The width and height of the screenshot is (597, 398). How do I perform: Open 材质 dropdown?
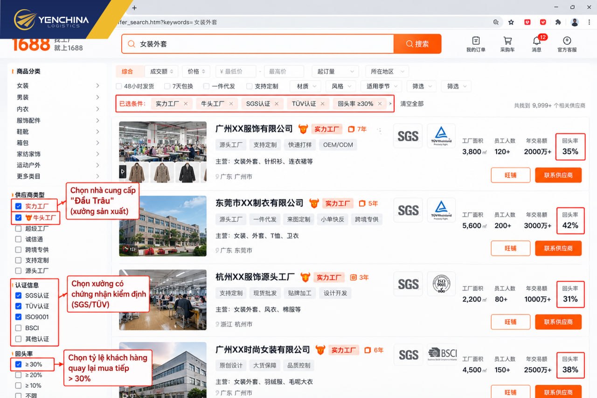coord(305,86)
